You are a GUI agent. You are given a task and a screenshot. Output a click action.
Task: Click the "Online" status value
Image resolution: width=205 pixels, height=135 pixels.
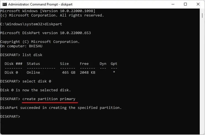coord(33,72)
